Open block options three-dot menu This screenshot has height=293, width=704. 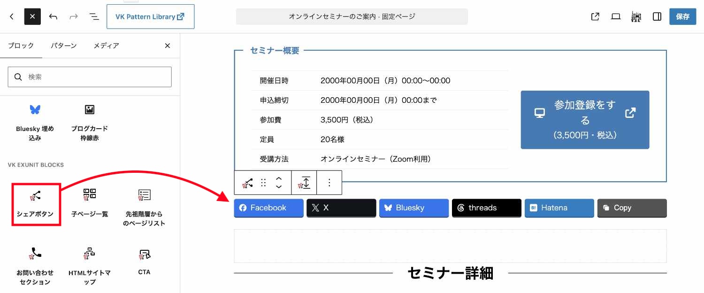329,183
